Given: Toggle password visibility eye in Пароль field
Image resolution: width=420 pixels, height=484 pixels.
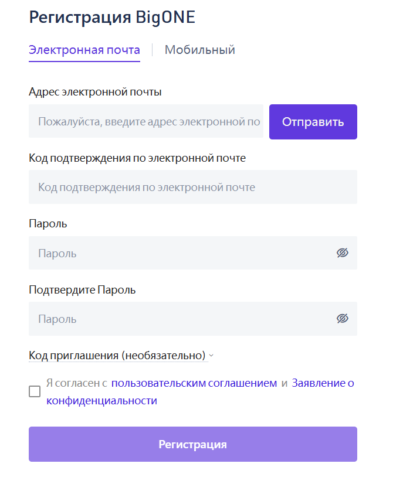Looking at the screenshot, I should 342,253.
